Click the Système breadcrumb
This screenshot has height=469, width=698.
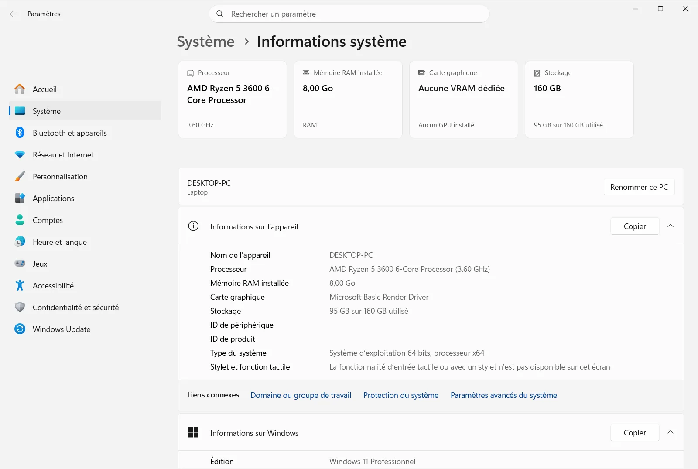[205, 41]
